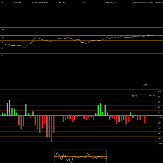This screenshot has width=163, height=163.
Task: Click the RSI axis label 70
Action: pos(2,37)
